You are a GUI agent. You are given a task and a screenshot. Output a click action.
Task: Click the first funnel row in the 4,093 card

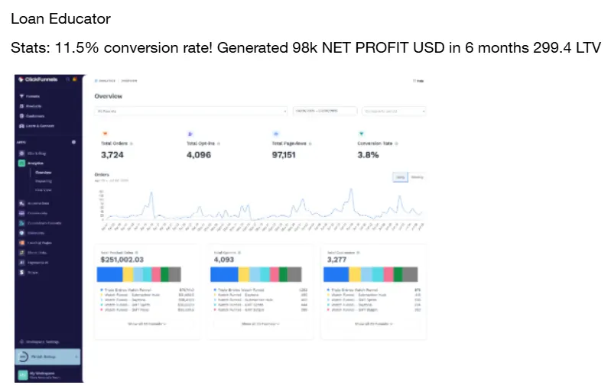tap(260, 290)
